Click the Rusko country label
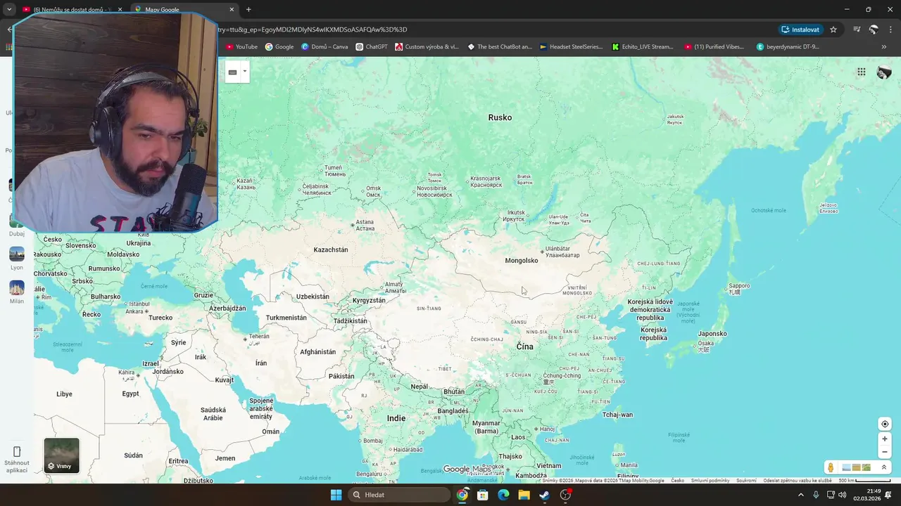Screen dimensions: 901x506 pyautogui.click(x=500, y=117)
